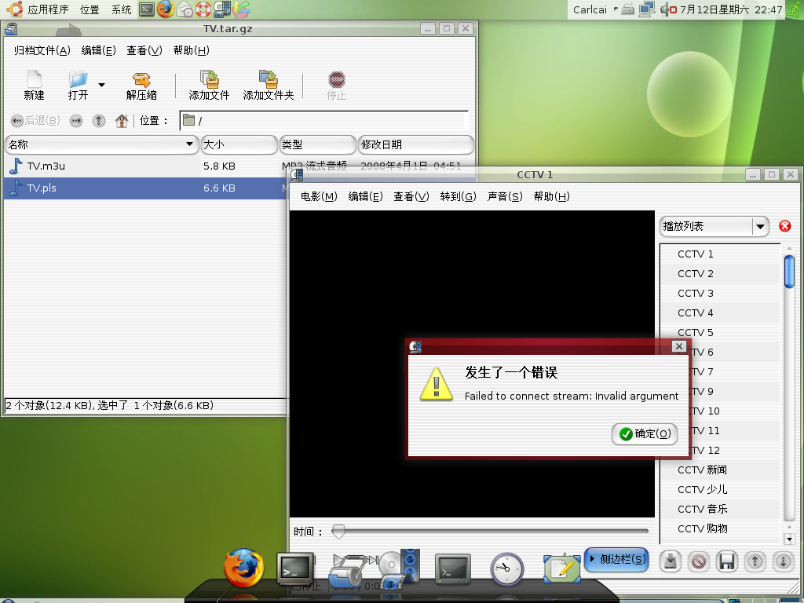Click the mail envelope icon in top panel
Image resolution: width=804 pixels, height=603 pixels.
(x=185, y=9)
